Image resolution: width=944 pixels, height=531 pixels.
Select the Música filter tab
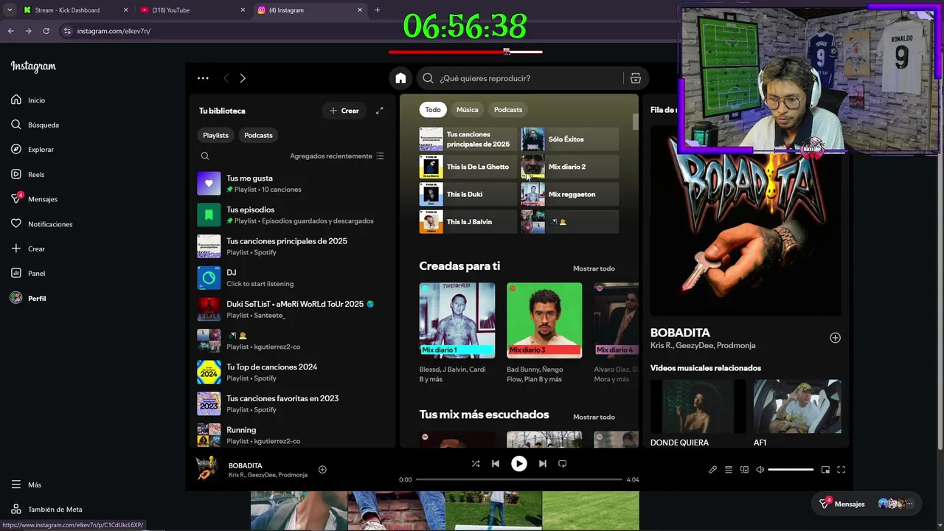pyautogui.click(x=467, y=110)
